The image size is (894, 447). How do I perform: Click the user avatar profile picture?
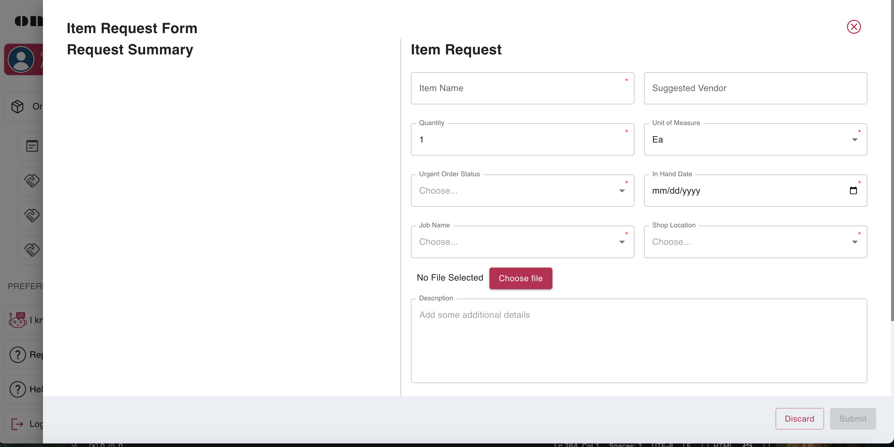22,59
